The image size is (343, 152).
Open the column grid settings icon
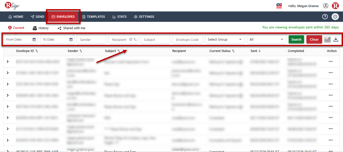pos(328,40)
